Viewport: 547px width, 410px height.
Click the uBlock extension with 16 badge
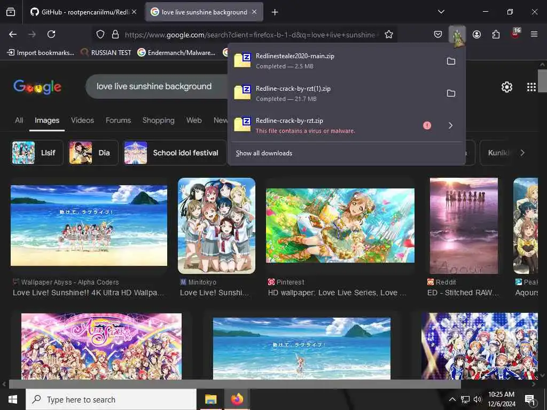click(515, 34)
